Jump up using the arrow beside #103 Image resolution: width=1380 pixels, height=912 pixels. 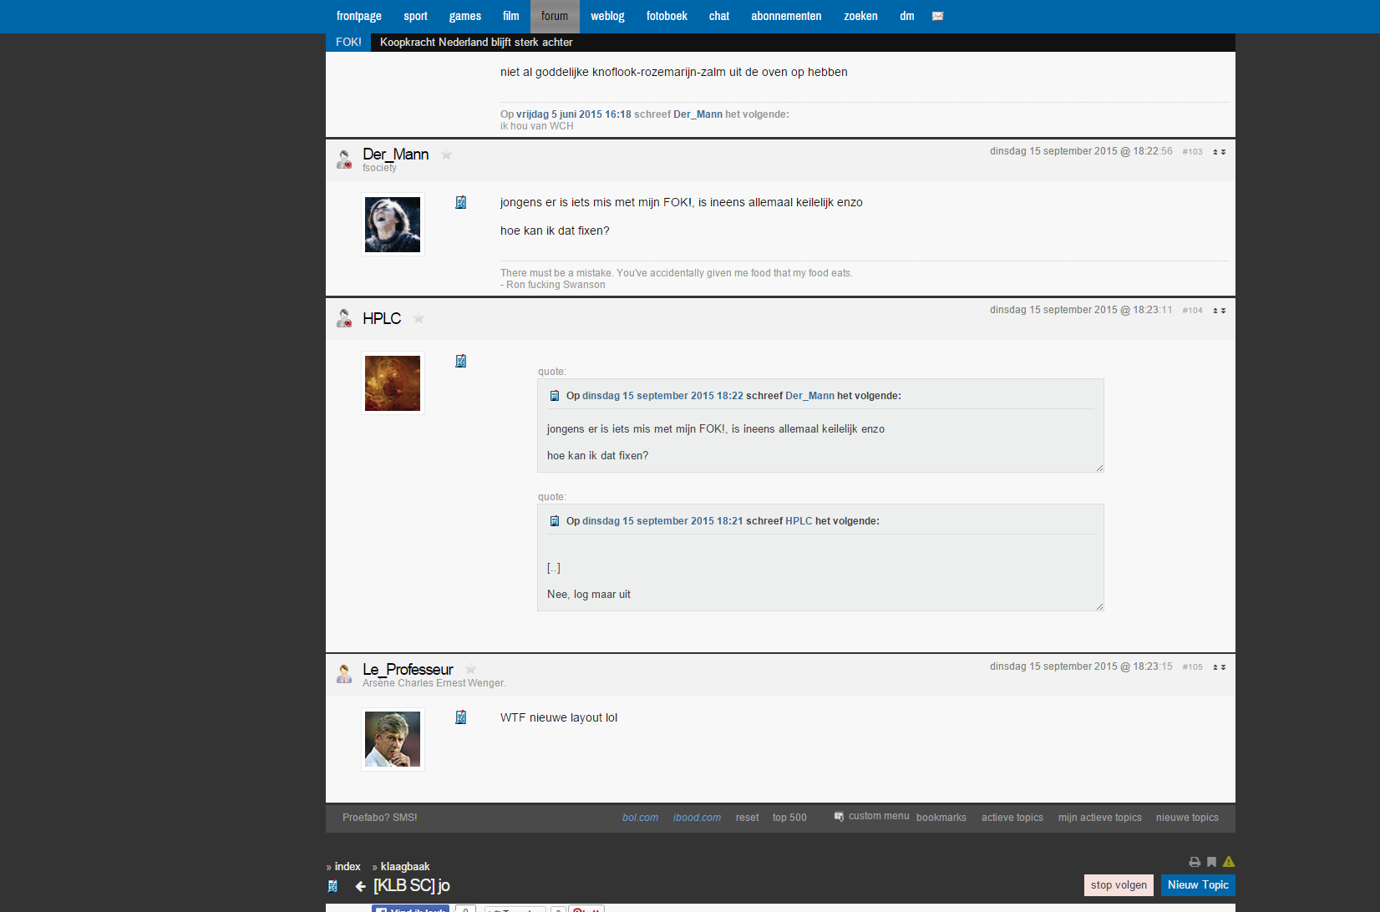(x=1215, y=152)
